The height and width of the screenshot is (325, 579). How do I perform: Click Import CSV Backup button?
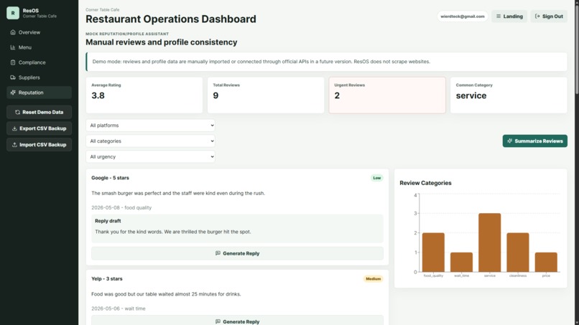coord(39,145)
